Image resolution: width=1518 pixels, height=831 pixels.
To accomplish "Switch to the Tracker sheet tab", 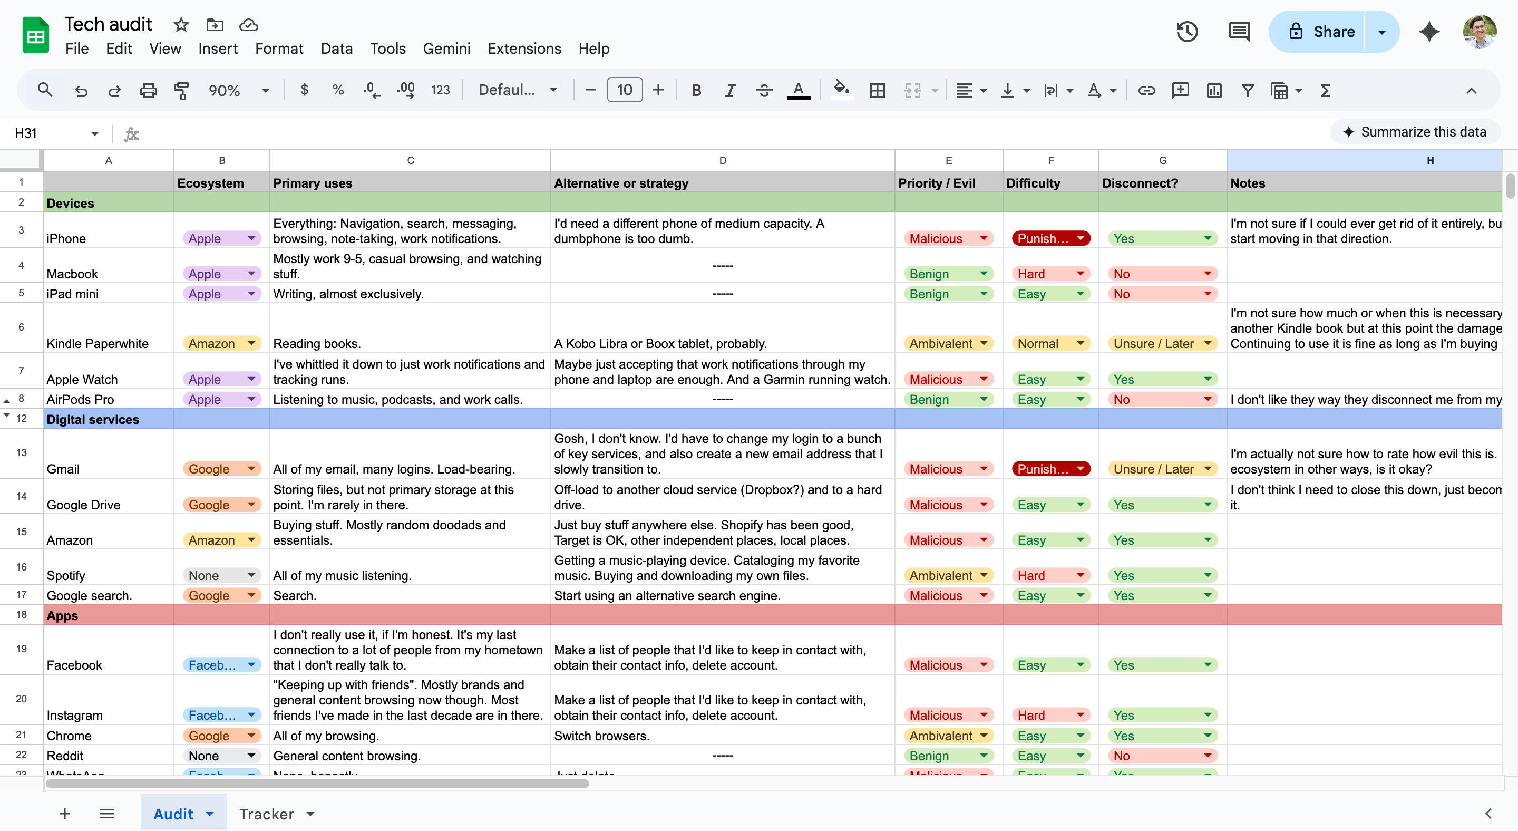I will [266, 814].
